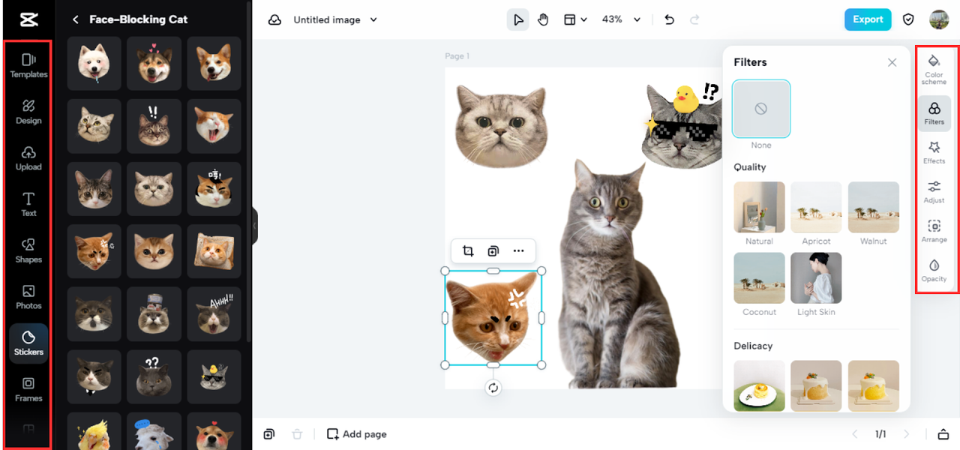
Task: Go back from Face-Blocking Cat category
Action: point(75,19)
